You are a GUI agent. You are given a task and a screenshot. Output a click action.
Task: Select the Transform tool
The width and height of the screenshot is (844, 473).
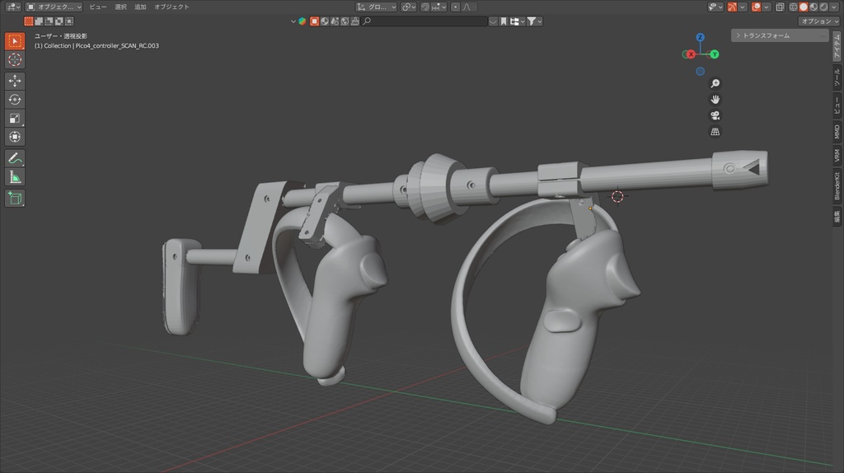click(x=15, y=138)
